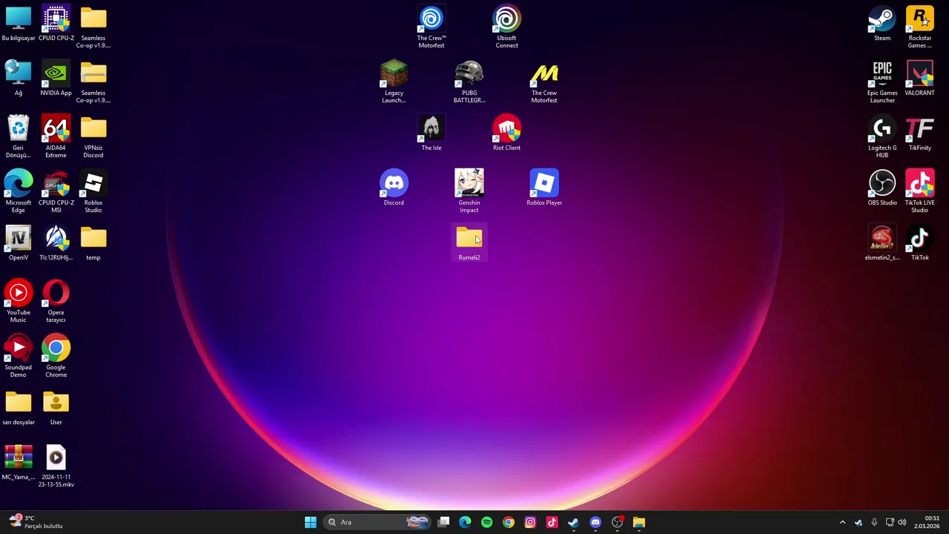Image resolution: width=949 pixels, height=534 pixels.
Task: Select the VPNsiz Discord folder
Action: pyautogui.click(x=93, y=137)
